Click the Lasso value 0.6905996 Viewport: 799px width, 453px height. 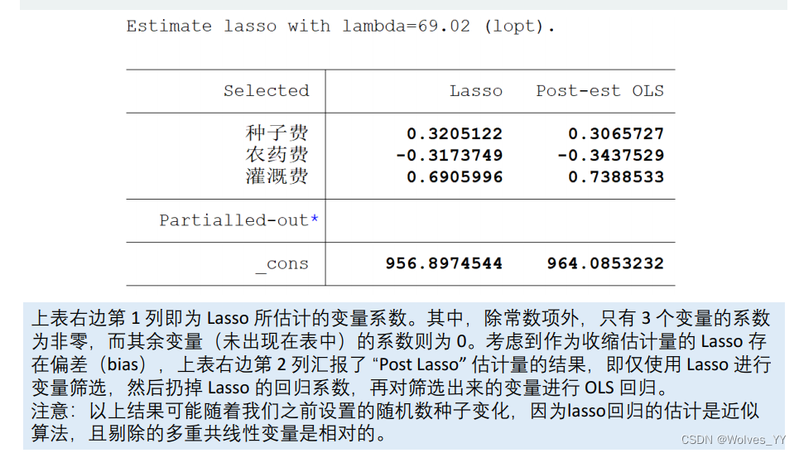[455, 177]
